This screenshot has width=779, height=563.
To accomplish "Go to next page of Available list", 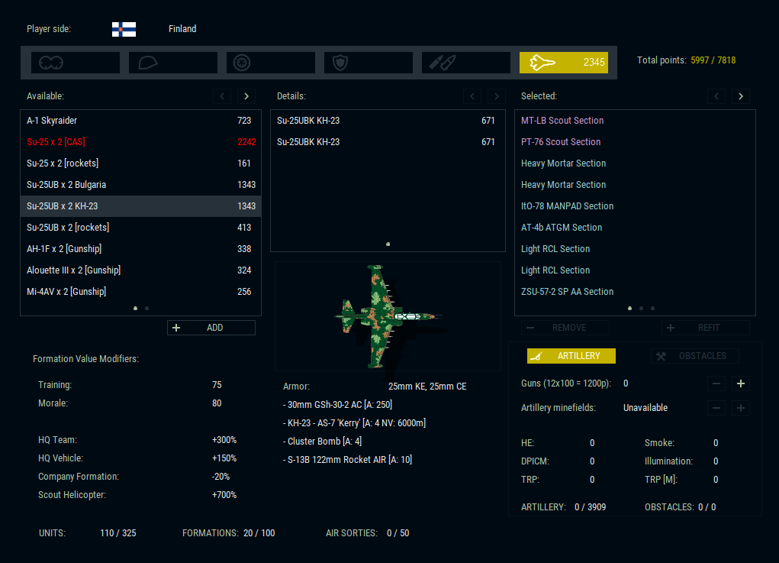I will point(246,96).
